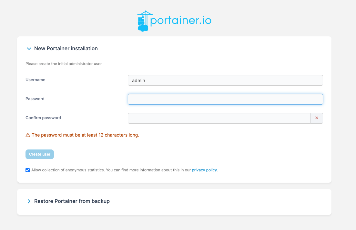This screenshot has height=230, width=356.
Task: Click the red X icon beside Confirm password
Action: tap(316, 118)
